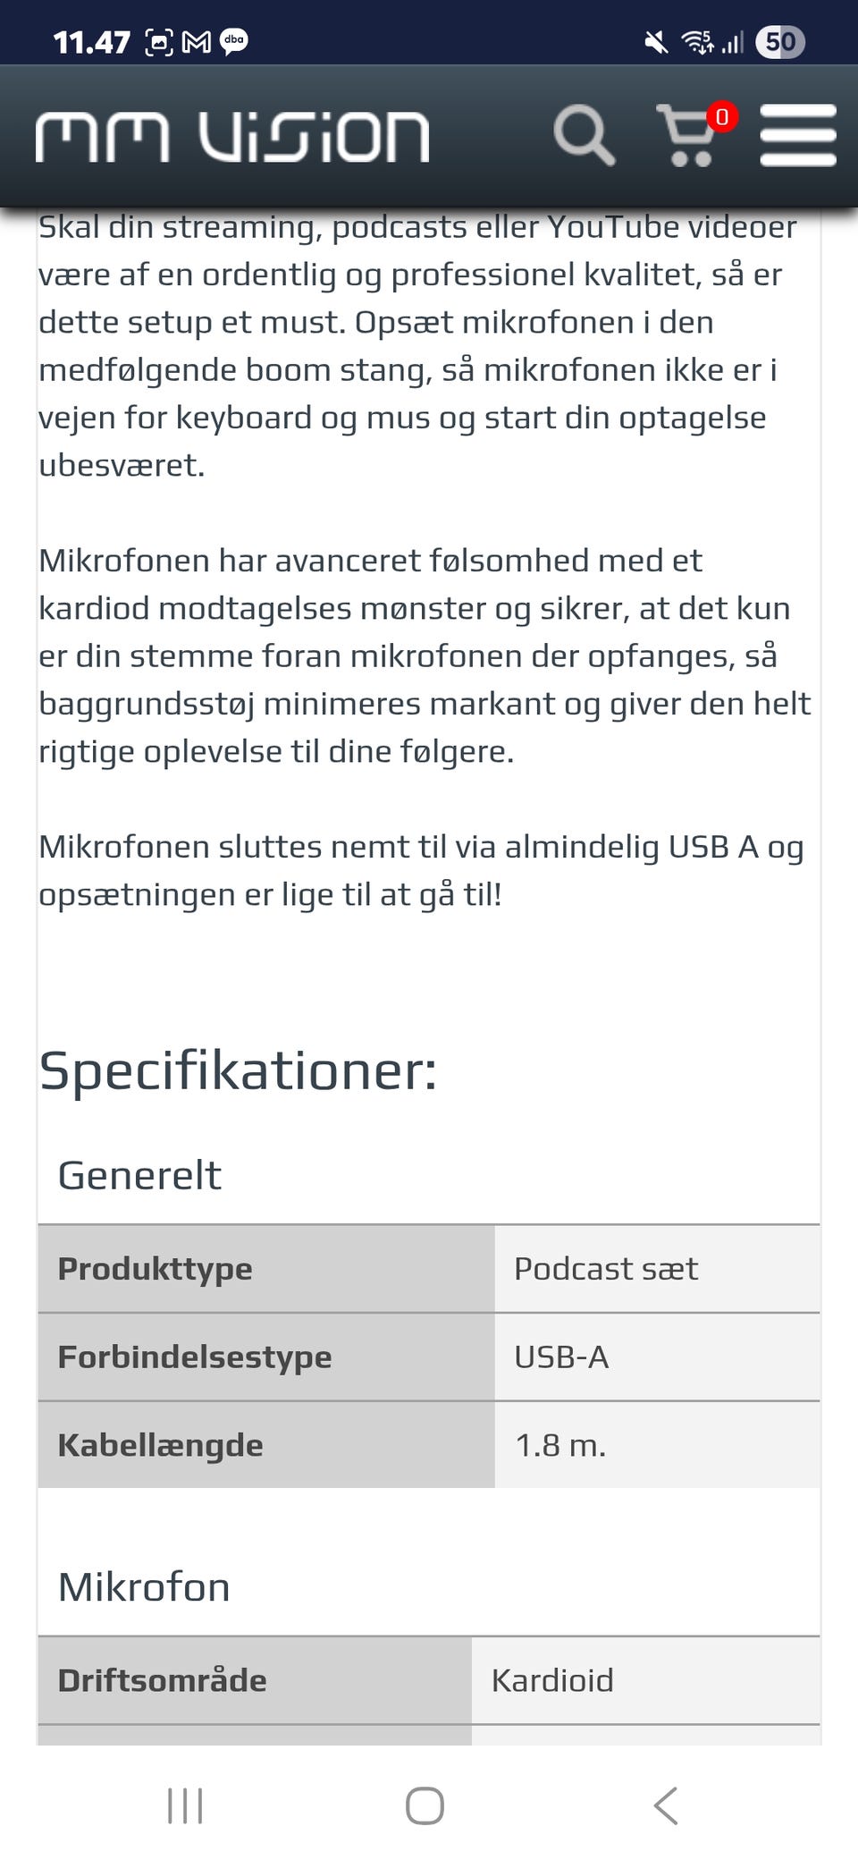Tap the Wi-Fi status icon

click(x=697, y=42)
